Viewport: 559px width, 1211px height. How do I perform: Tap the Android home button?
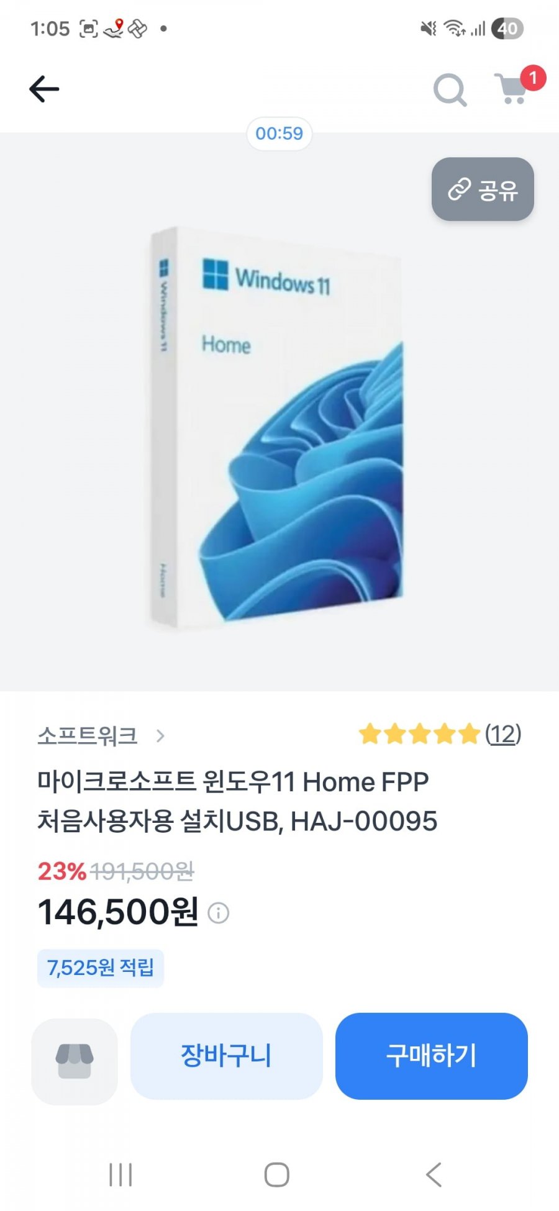pos(277,1174)
